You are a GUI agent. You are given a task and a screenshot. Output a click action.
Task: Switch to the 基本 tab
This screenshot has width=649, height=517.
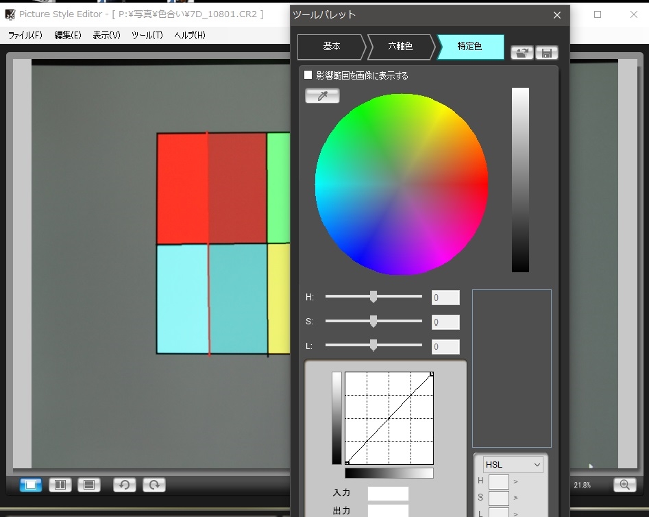click(331, 47)
